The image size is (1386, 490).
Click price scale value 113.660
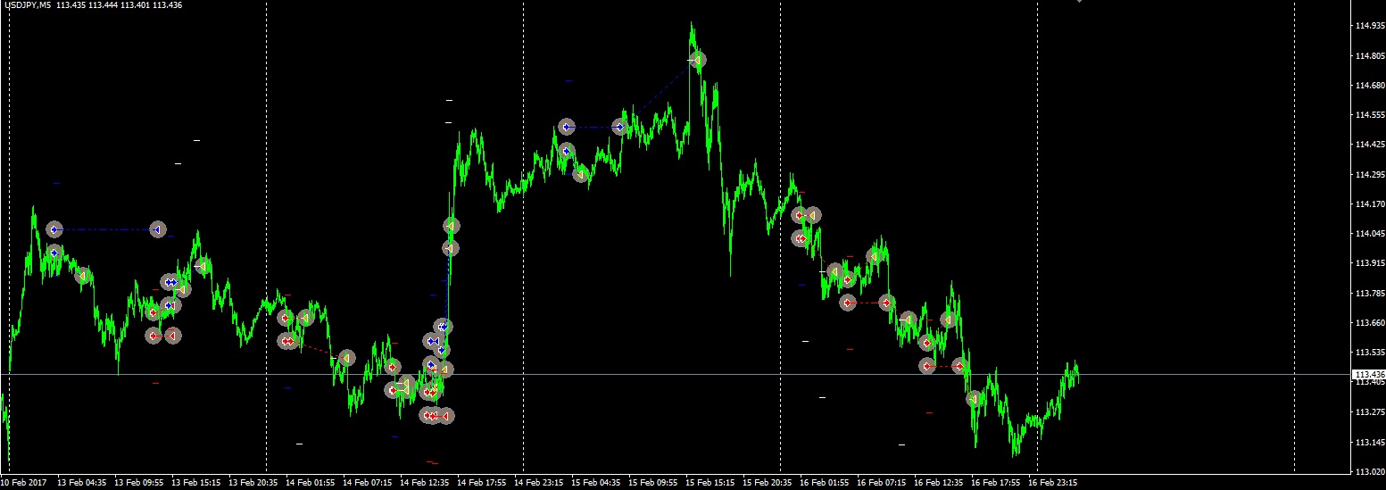click(x=1369, y=323)
